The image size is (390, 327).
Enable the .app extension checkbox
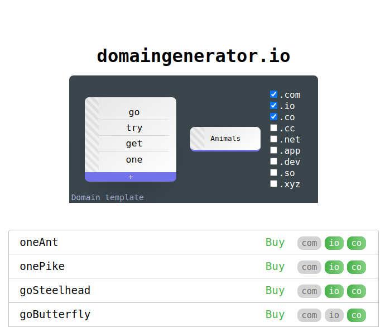click(x=273, y=150)
